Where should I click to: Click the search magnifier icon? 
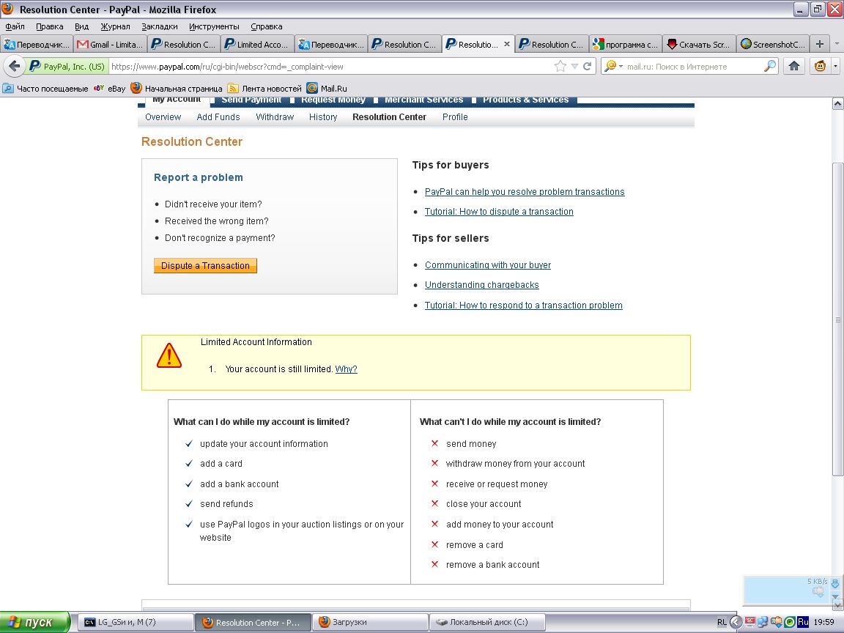[x=770, y=66]
